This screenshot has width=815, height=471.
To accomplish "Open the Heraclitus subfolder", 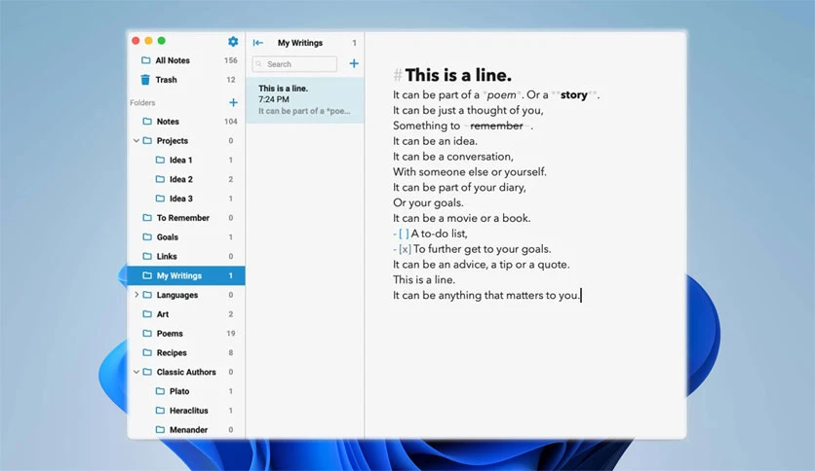I will coord(186,411).
